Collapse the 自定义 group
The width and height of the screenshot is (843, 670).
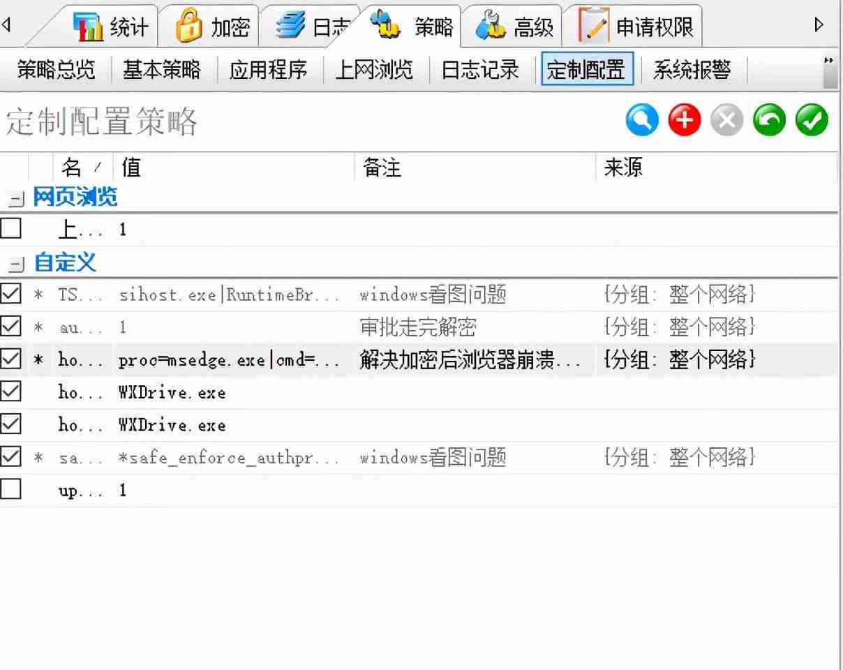[x=15, y=265]
